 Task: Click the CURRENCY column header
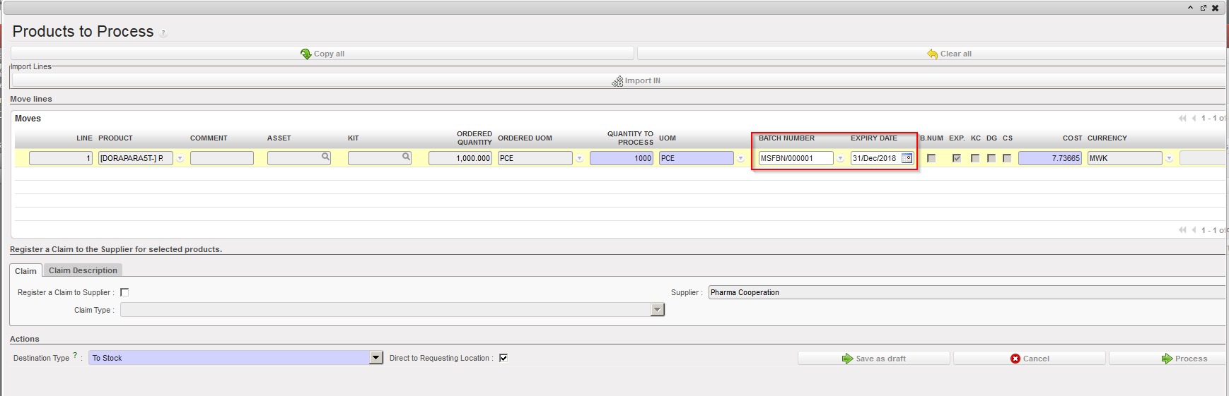[x=1107, y=138]
